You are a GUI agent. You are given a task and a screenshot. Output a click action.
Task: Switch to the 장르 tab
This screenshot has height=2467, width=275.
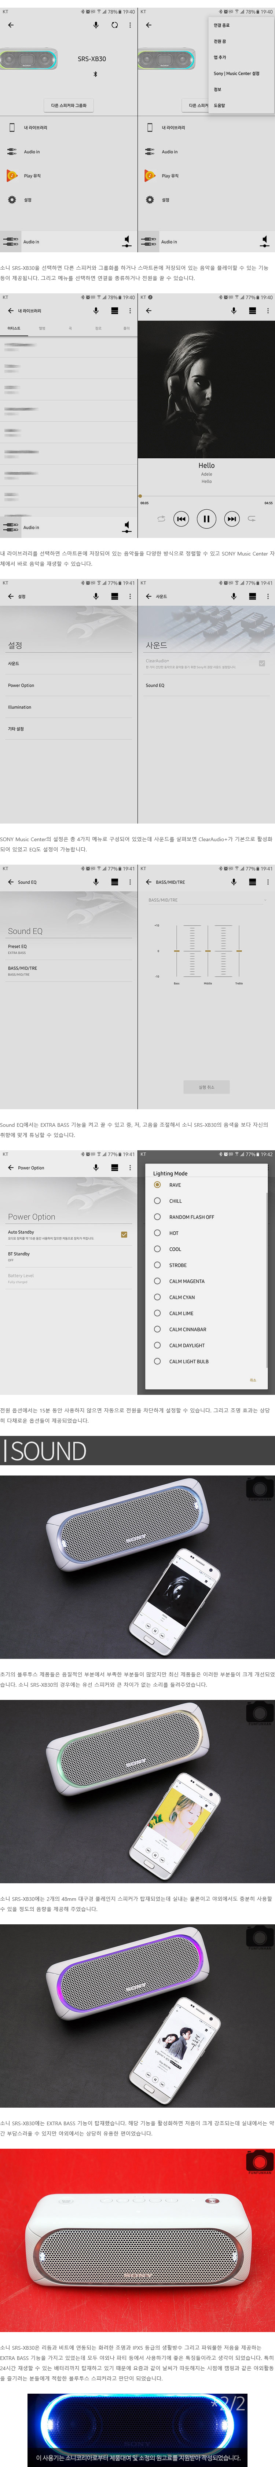coord(98,329)
